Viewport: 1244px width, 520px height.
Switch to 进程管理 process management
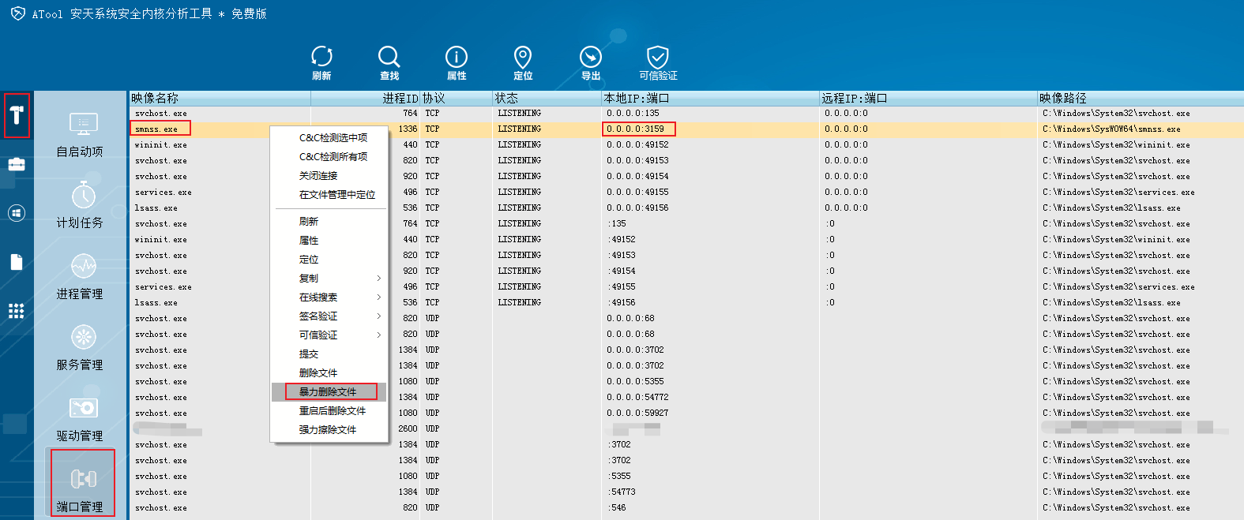point(80,276)
